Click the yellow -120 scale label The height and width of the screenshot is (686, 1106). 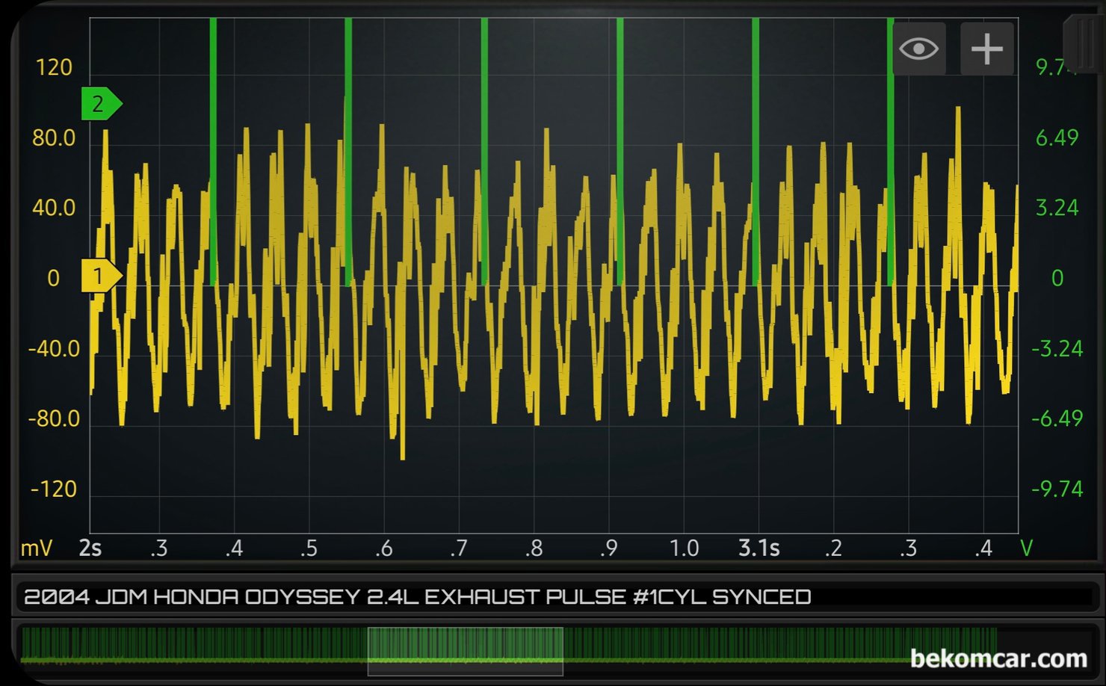pos(54,489)
